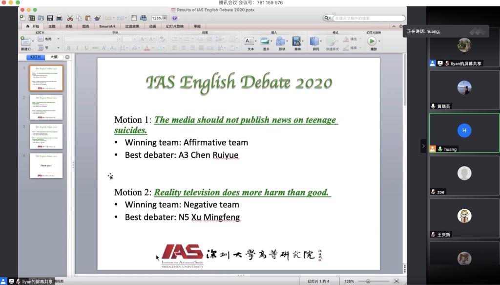Click the Print icon in toolbar
This screenshot has width=500, height=285.
pos(59,18)
